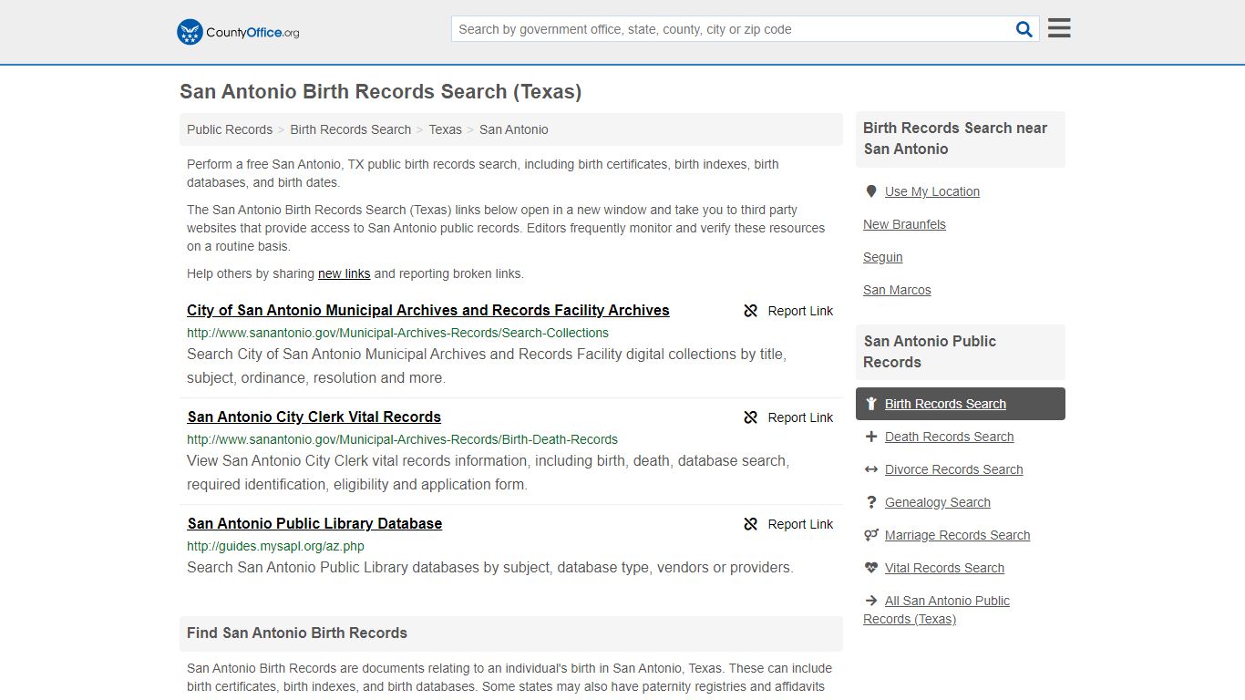Open the hamburger menu
1245x700 pixels.
pyautogui.click(x=1059, y=28)
